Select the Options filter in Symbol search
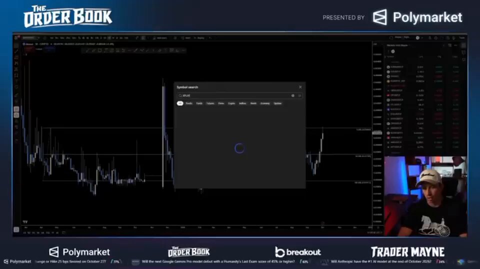This screenshot has height=269, width=480. click(277, 103)
